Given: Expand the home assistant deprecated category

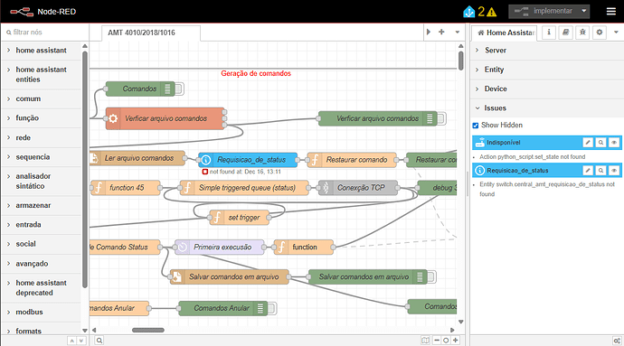Looking at the screenshot, I should [x=42, y=288].
